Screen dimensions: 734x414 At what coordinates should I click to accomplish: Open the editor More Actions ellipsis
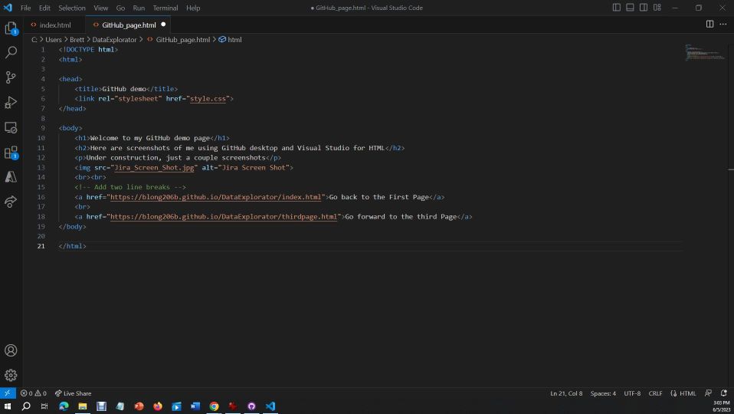(x=723, y=25)
